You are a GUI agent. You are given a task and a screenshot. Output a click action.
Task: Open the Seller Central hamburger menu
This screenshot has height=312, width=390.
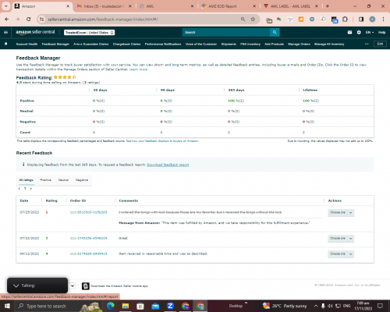click(5, 32)
